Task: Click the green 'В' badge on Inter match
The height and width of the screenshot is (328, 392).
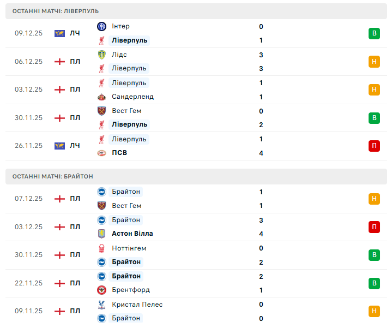Action: [374, 33]
